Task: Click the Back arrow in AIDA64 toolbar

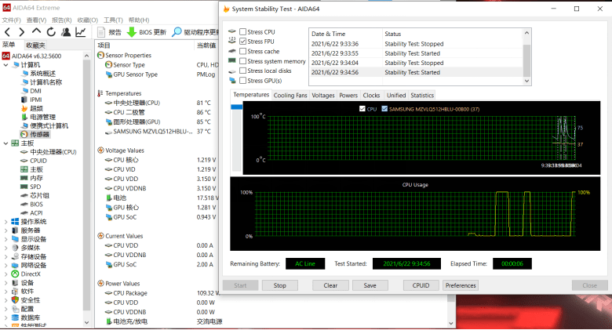Action: [8, 32]
